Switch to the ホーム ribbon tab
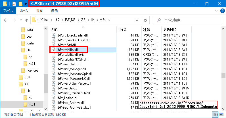226x118 pixels. click(24, 11)
